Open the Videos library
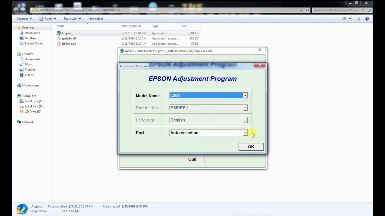Screen dimensions: 385x216 [29, 75]
